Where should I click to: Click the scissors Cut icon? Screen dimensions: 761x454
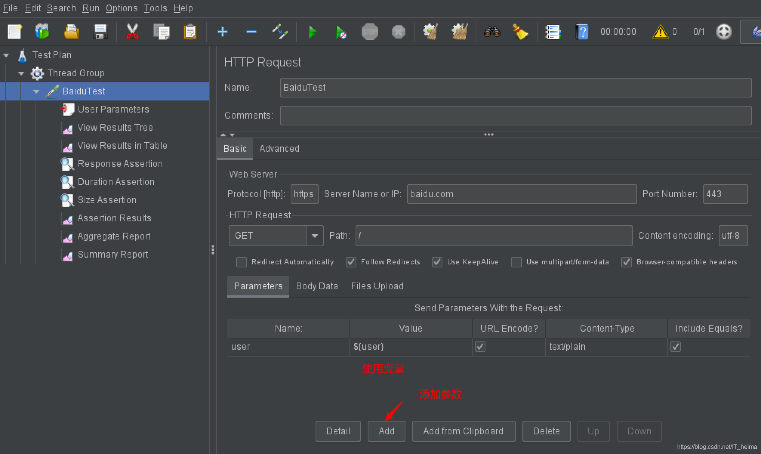pos(132,32)
